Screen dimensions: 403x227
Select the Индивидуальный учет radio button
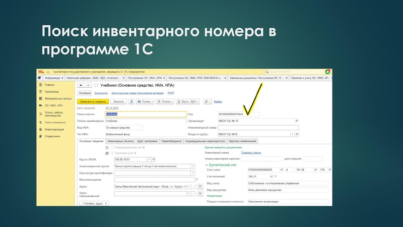click(x=112, y=147)
